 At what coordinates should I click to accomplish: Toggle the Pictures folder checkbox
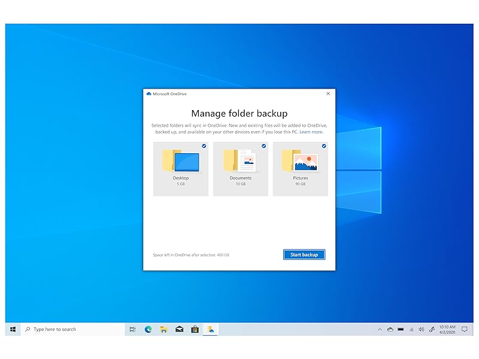tap(324, 146)
